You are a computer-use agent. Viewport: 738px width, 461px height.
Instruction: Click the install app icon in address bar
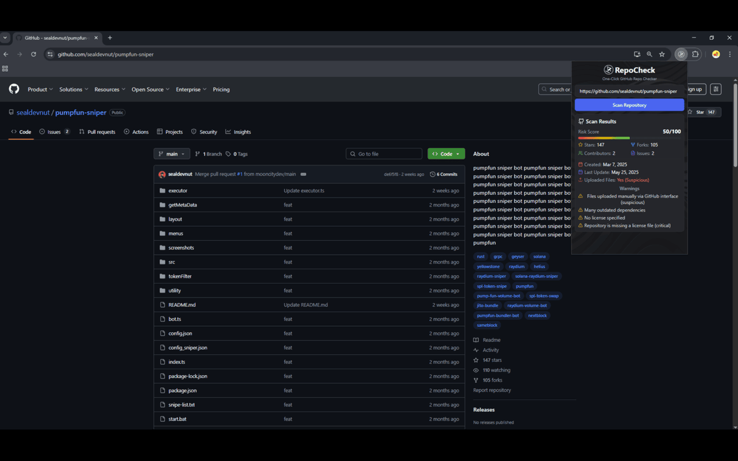click(637, 54)
